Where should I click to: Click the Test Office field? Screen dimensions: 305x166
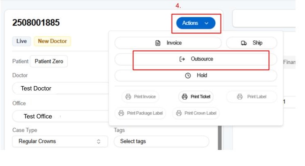[60, 117]
